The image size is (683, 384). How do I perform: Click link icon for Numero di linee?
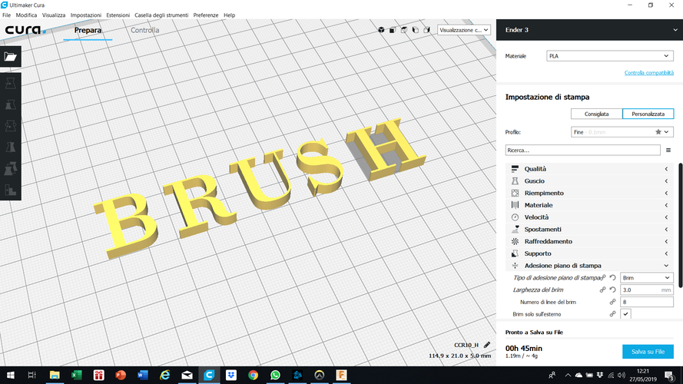(612, 302)
